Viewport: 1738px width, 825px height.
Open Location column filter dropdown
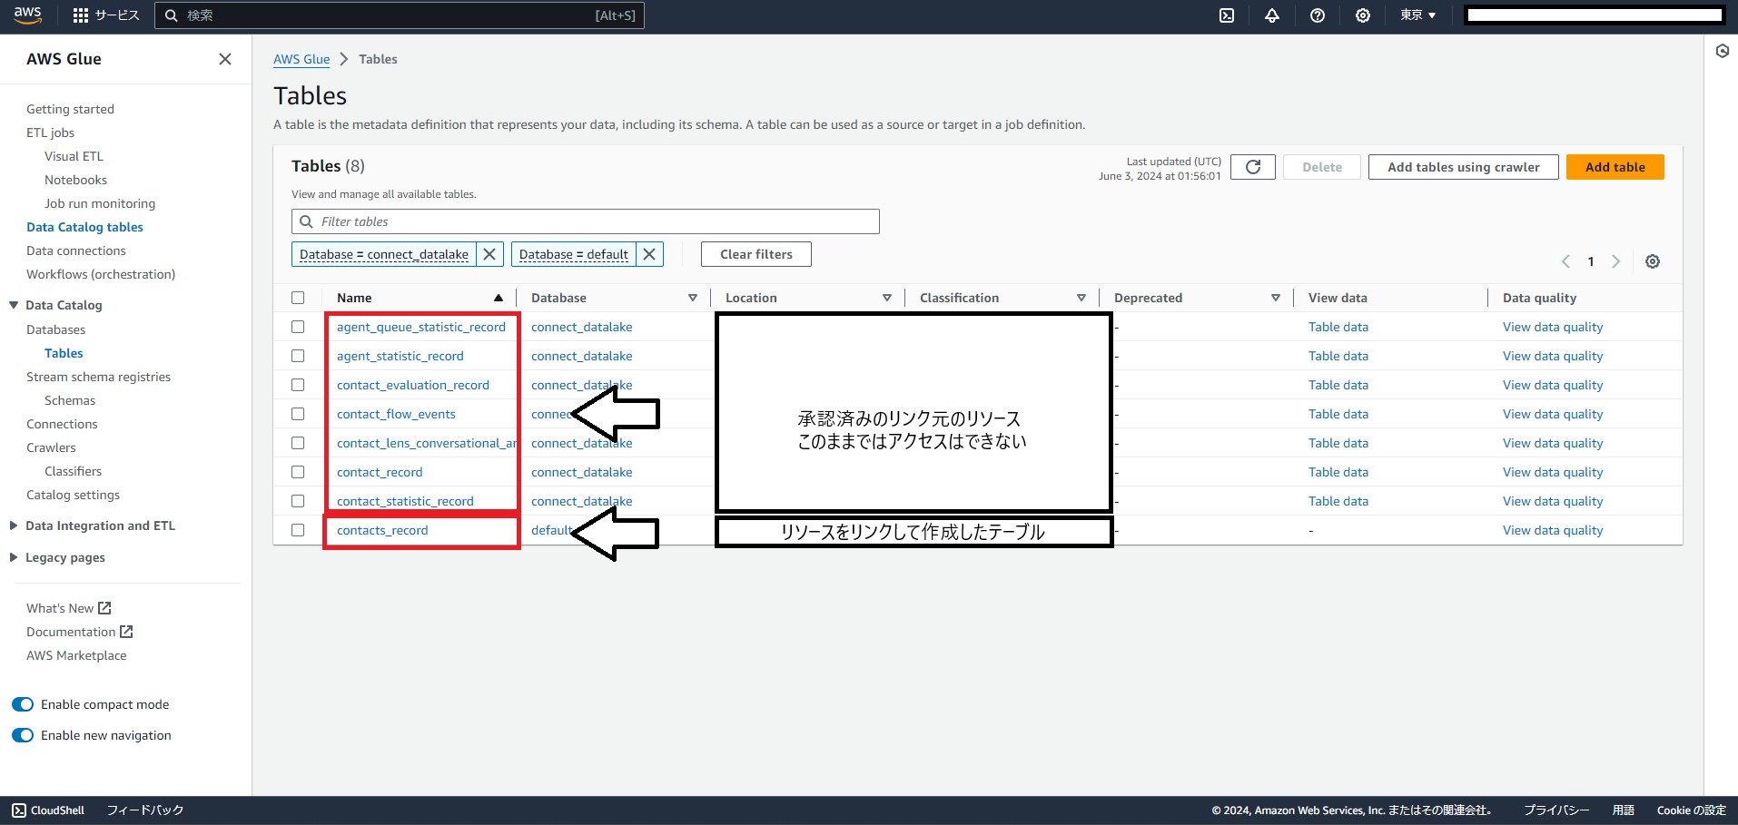point(887,298)
